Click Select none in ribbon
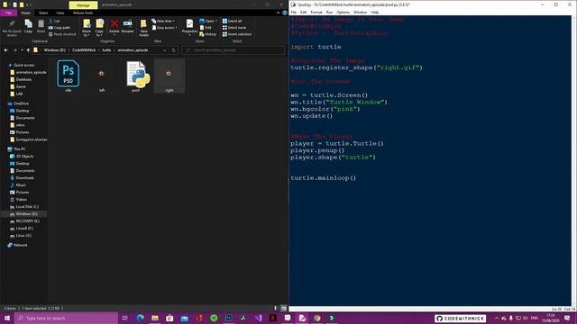Image resolution: width=577 pixels, height=324 pixels. click(234, 28)
